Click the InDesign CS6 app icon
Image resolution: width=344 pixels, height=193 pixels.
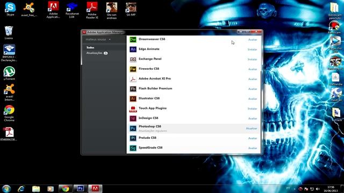click(133, 118)
